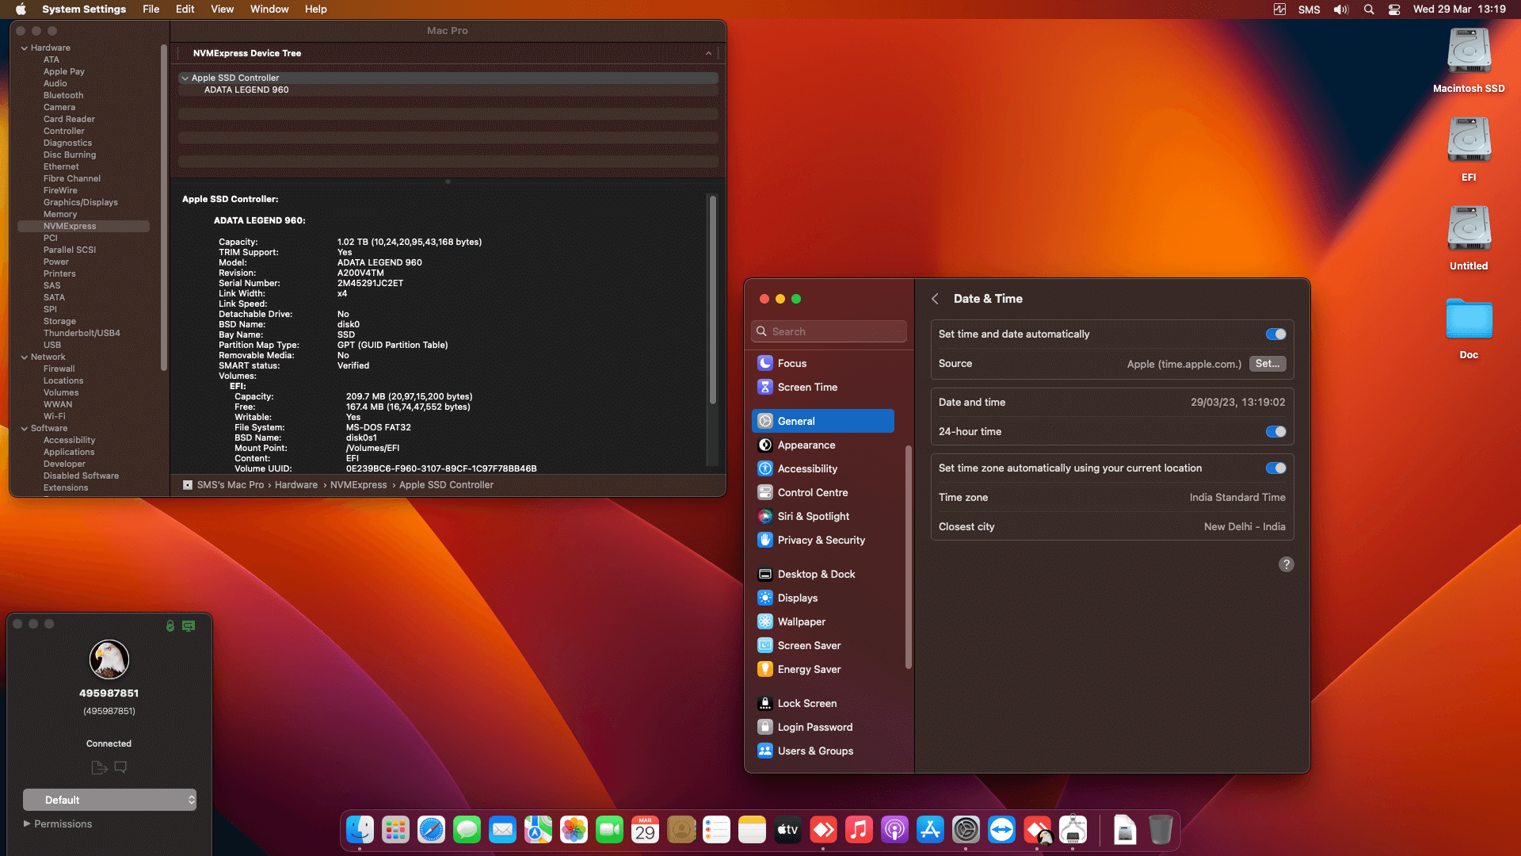Open Users & Groups settings

823,751
